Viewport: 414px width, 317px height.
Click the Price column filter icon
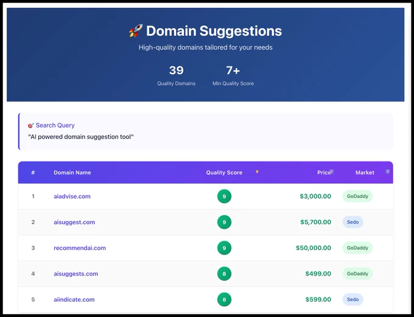(332, 172)
